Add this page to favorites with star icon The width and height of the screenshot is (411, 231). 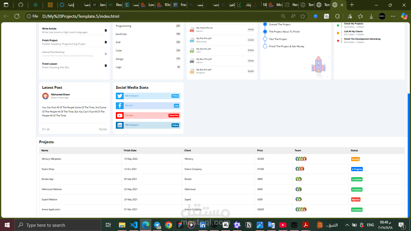pyautogui.click(x=303, y=16)
